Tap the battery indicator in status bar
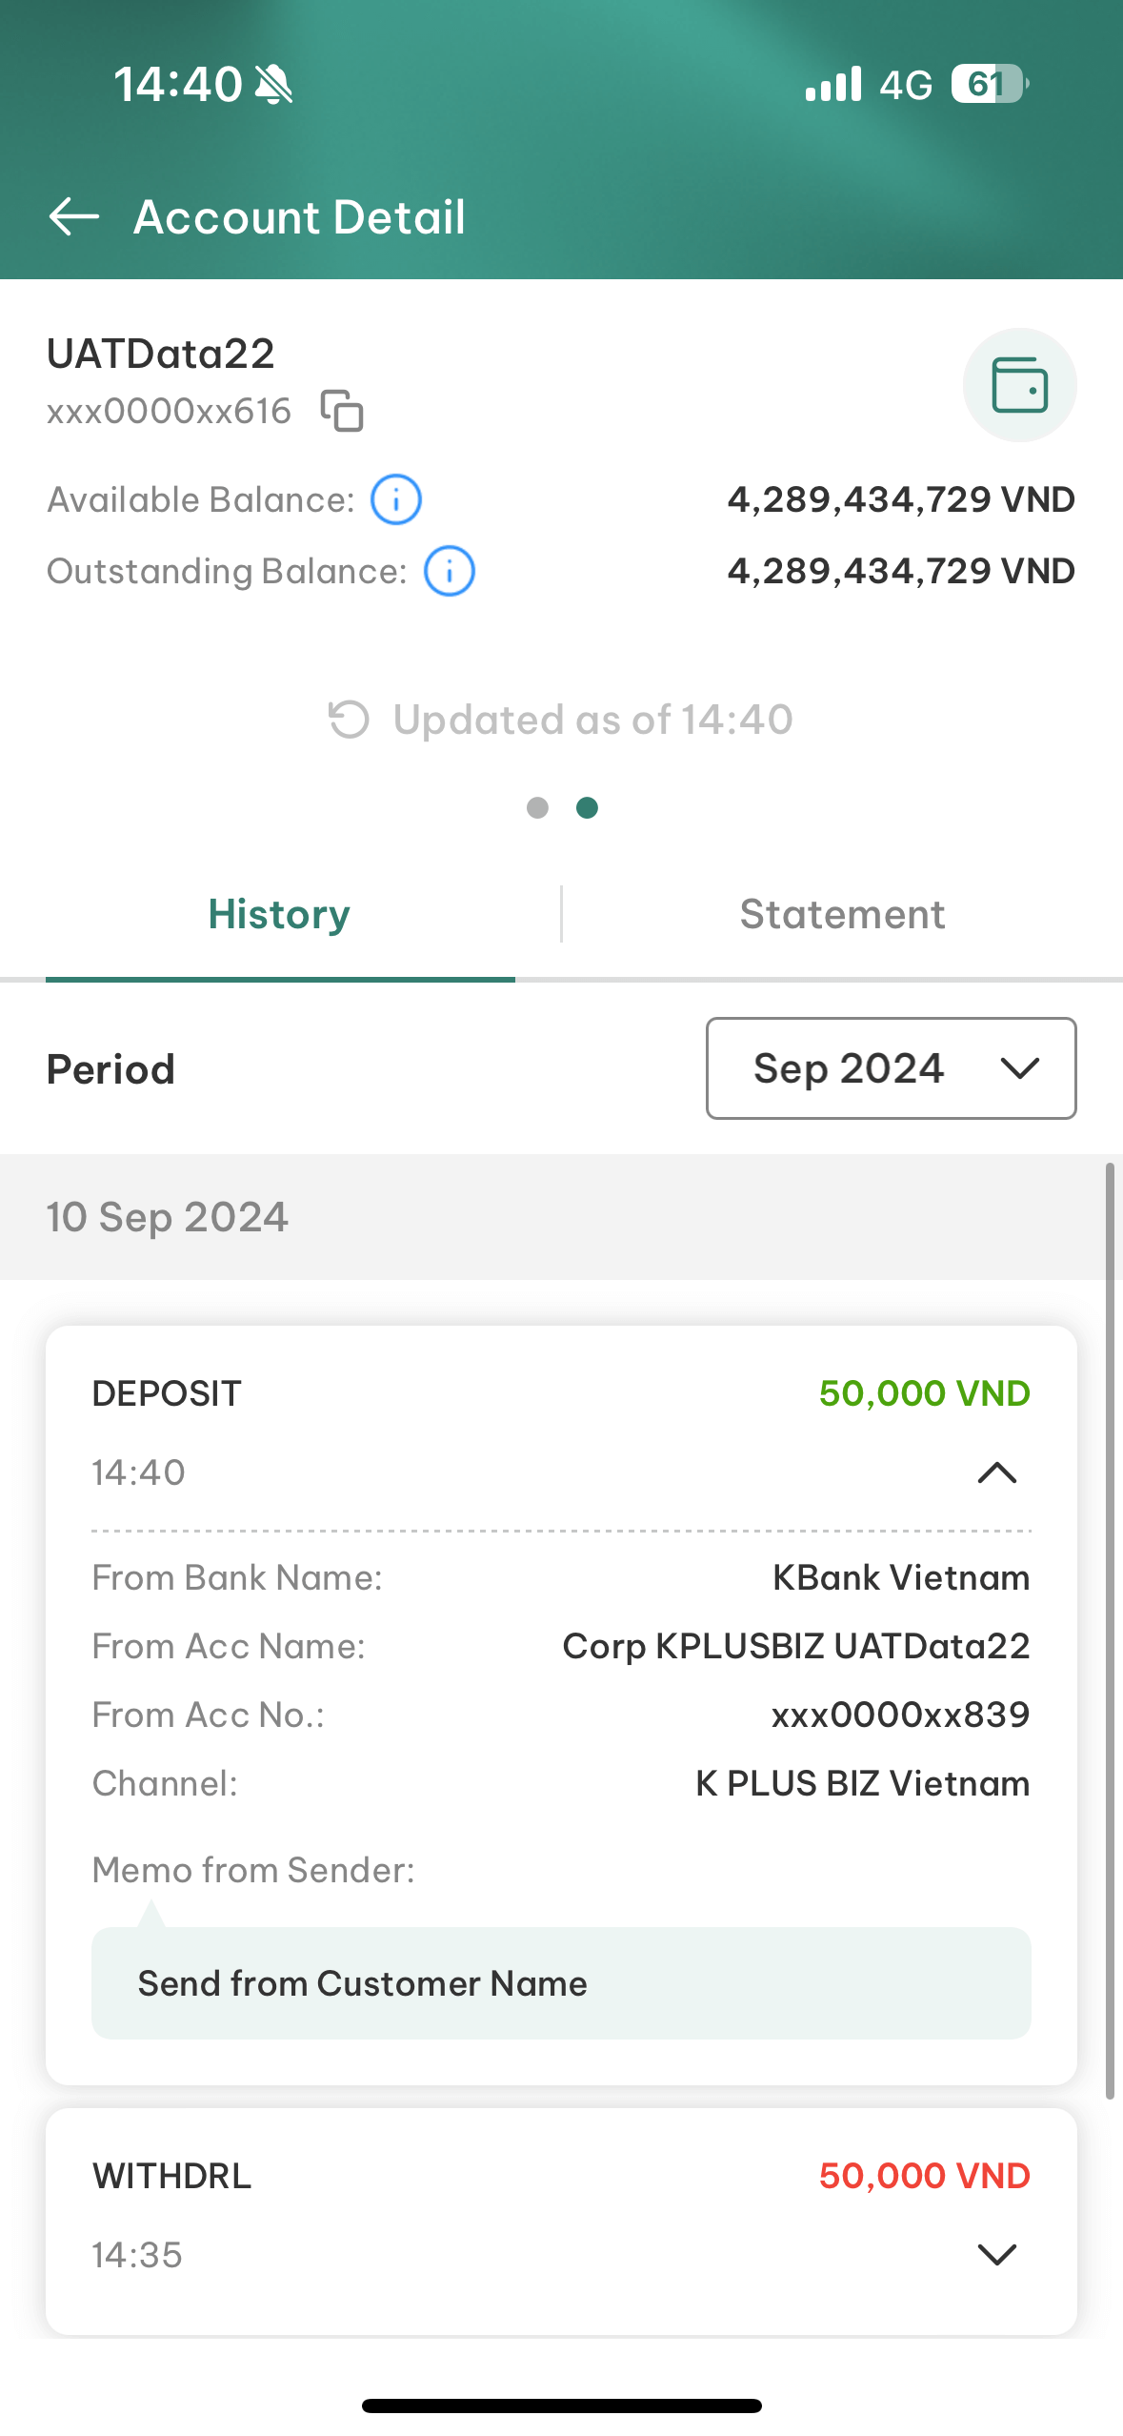This screenshot has height=2436, width=1123. pos(991,84)
